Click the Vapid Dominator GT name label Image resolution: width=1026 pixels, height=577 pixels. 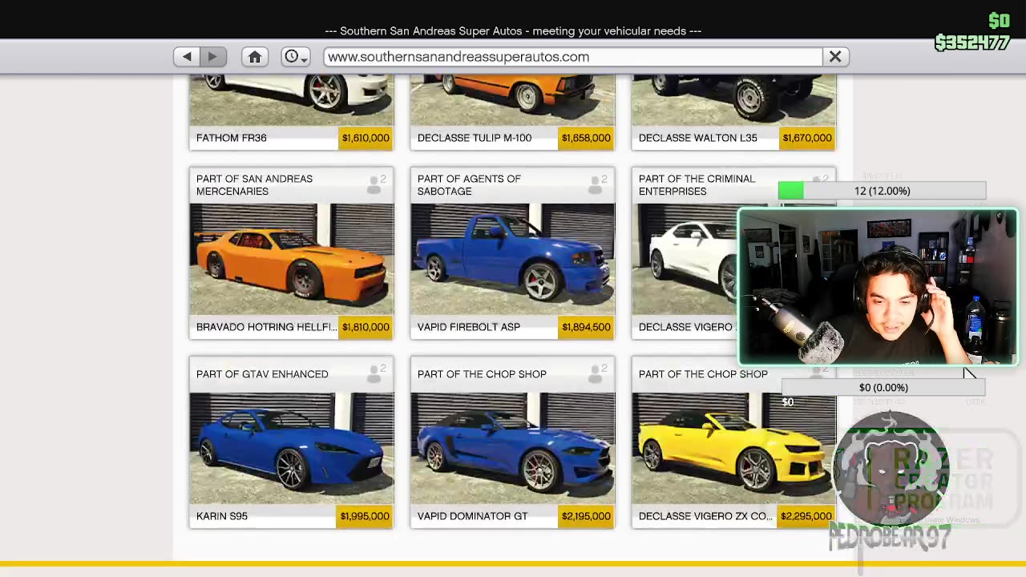coord(473,516)
